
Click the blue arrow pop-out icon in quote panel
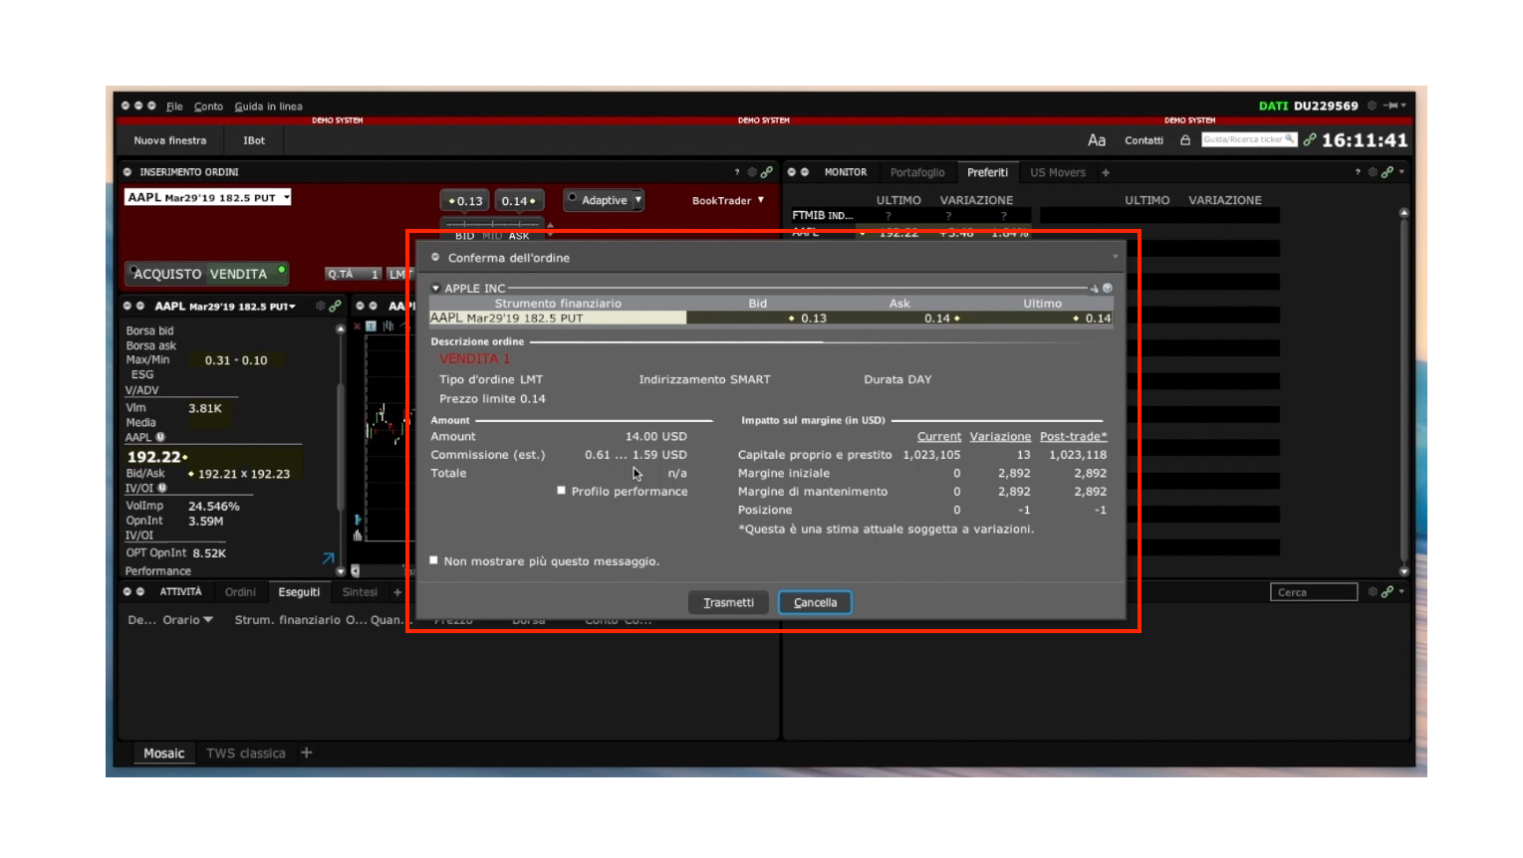(328, 558)
